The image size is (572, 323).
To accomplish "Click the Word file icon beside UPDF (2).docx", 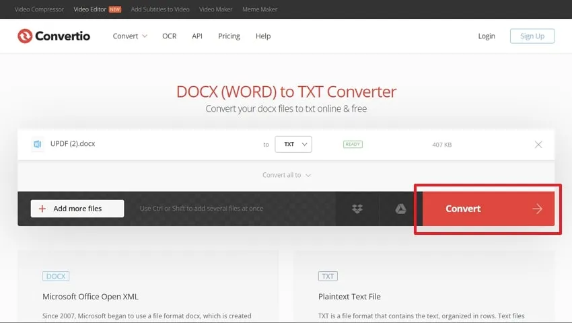I will [x=37, y=144].
